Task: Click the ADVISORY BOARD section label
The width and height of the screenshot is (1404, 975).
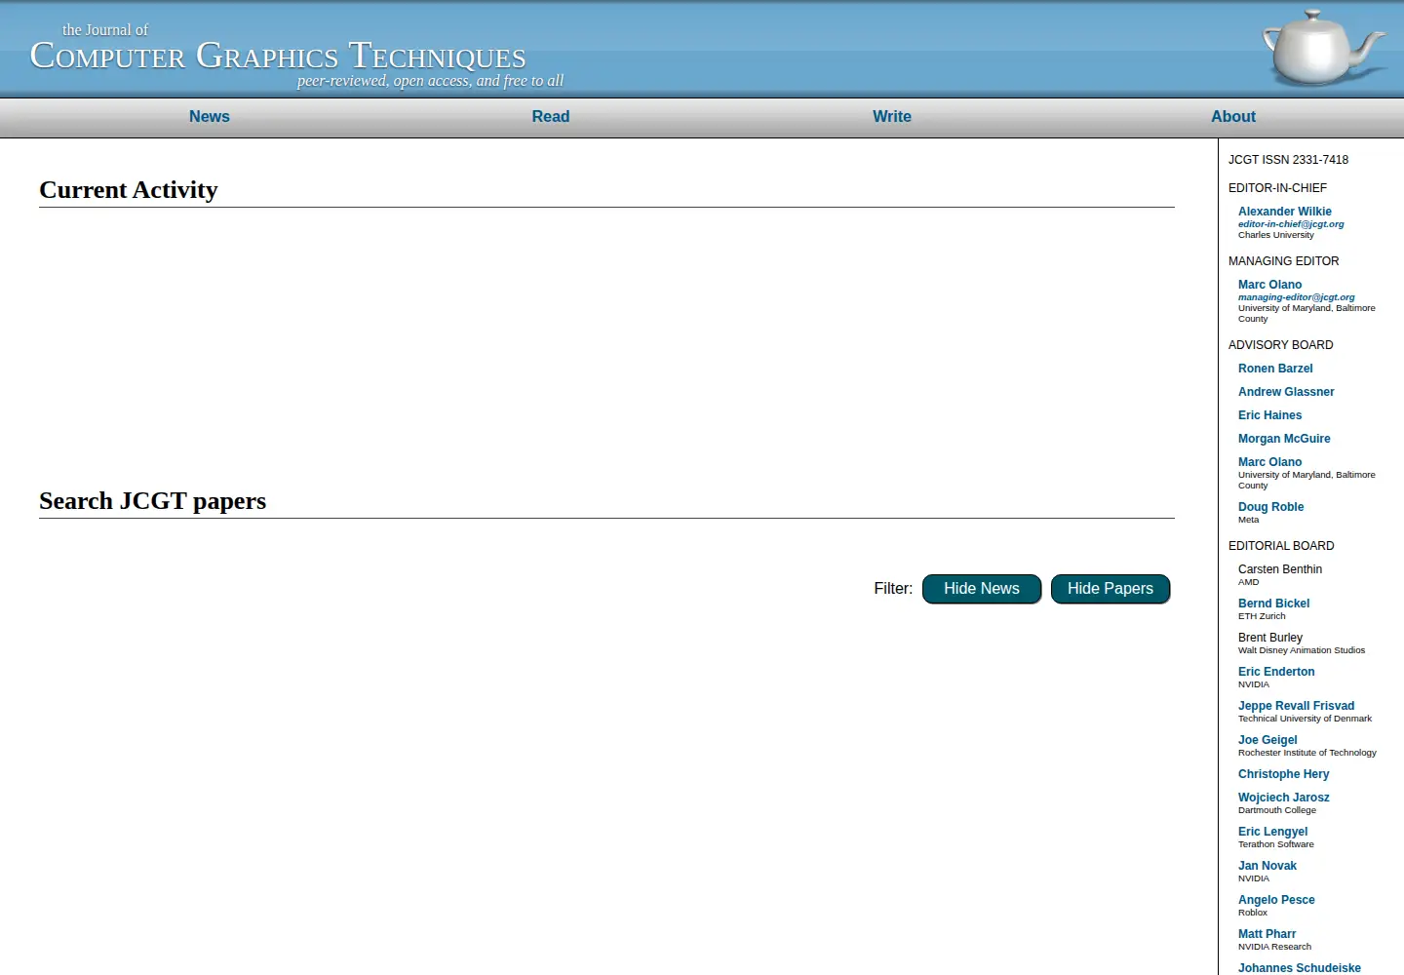Action: [1280, 345]
